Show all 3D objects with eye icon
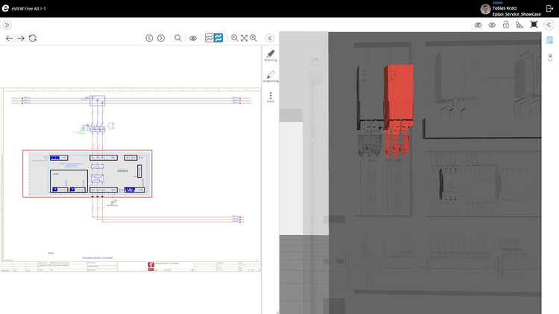The height and width of the screenshot is (314, 559). point(492,25)
